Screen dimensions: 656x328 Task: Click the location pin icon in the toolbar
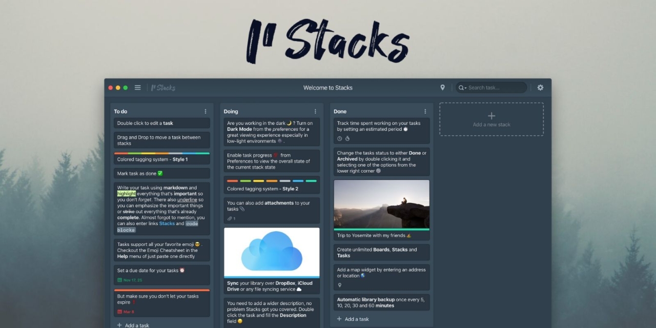click(443, 87)
